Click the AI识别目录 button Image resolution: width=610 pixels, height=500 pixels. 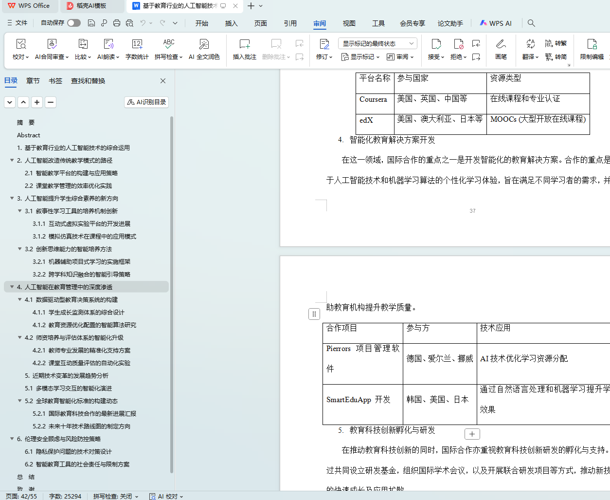coord(146,102)
